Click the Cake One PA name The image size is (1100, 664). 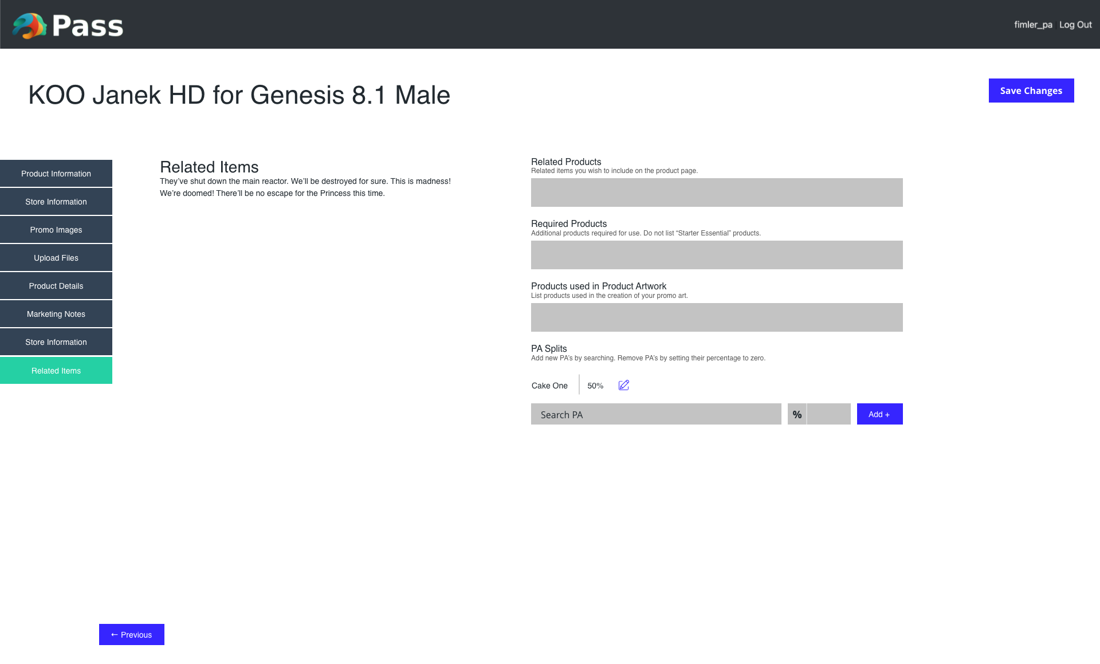549,386
